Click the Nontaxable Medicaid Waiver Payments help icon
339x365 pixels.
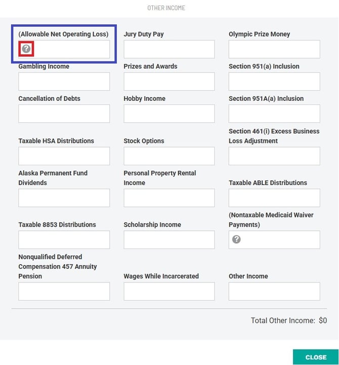pyautogui.click(x=236, y=239)
